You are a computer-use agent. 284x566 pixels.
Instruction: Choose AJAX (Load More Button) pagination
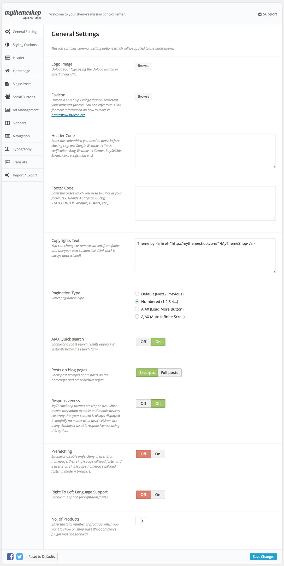137,309
